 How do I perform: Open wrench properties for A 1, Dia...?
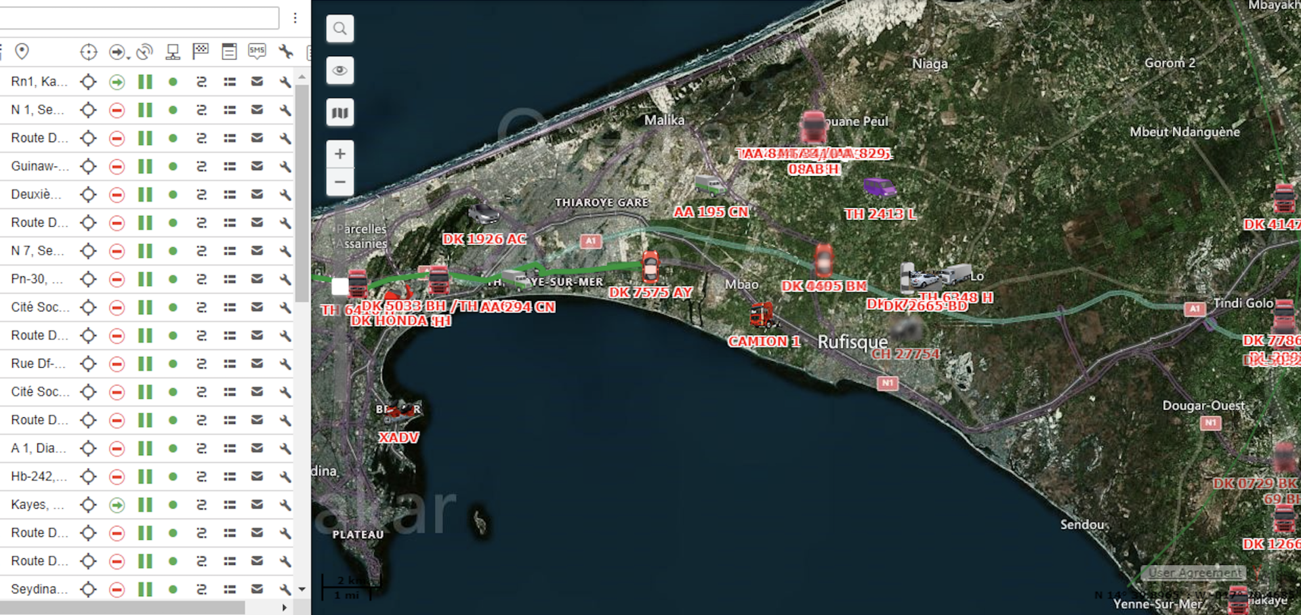285,449
